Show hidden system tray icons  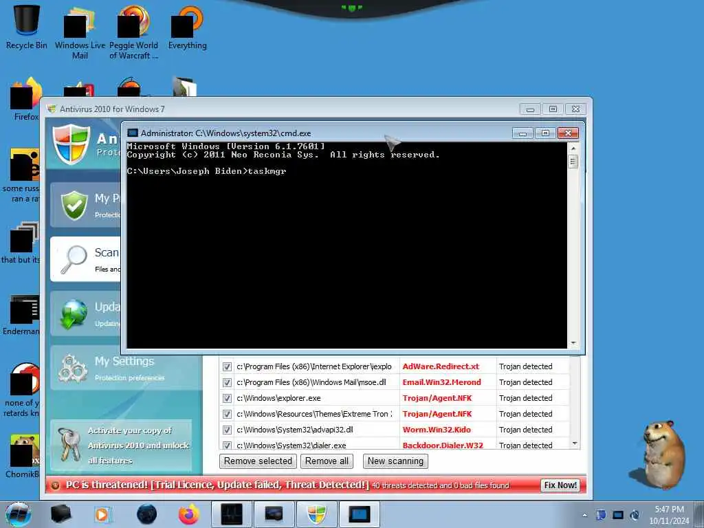tap(584, 515)
